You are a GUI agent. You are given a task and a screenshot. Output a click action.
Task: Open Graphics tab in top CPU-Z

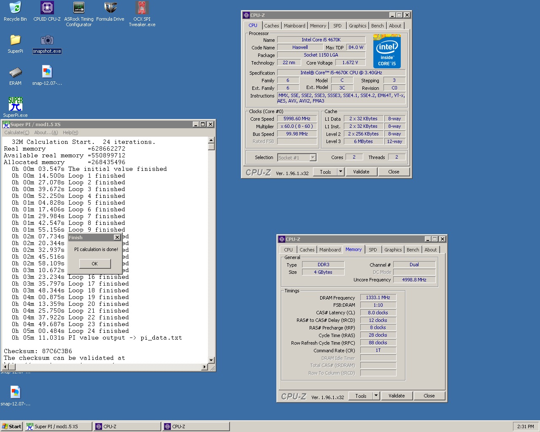click(x=358, y=26)
